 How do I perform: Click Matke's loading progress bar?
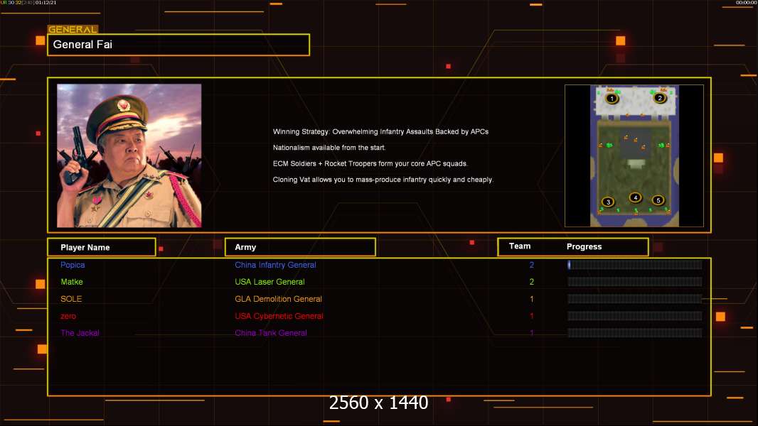click(x=635, y=282)
